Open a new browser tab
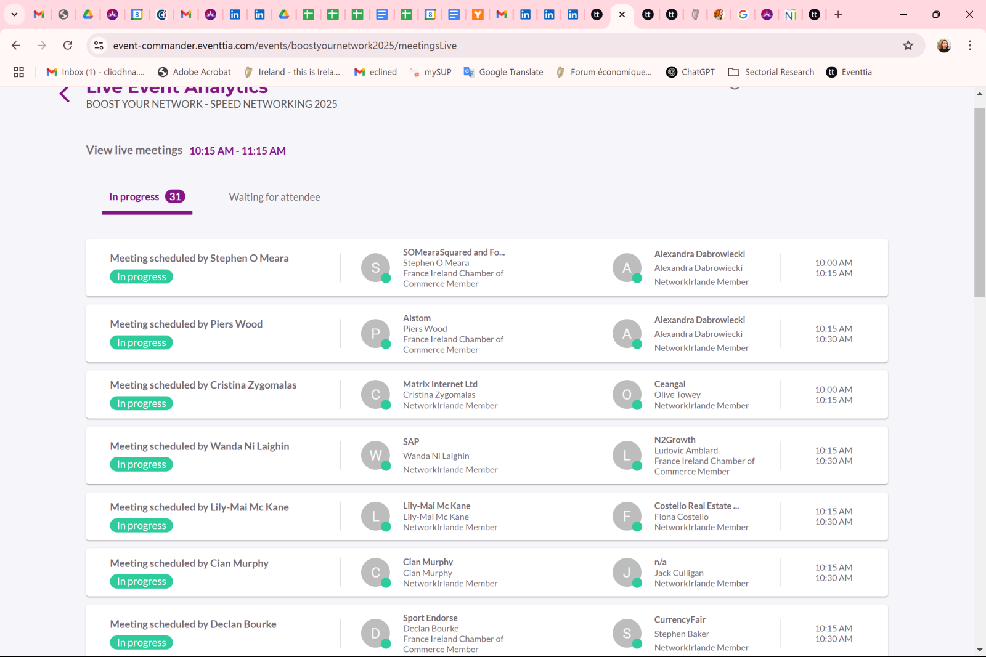 click(838, 14)
